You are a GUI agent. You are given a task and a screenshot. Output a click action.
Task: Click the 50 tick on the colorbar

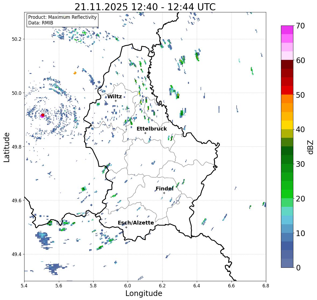[300, 95]
